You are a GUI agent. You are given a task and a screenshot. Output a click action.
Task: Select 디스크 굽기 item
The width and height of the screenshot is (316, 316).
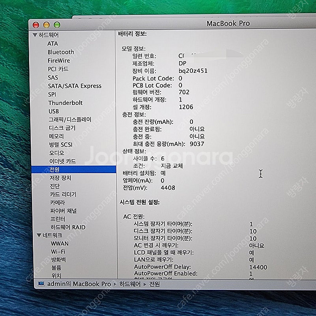62,128
